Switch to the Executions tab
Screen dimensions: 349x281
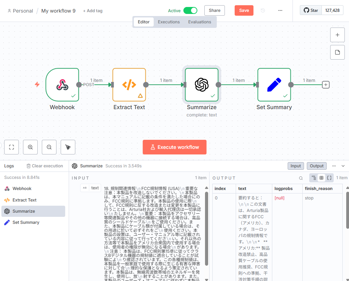point(169,22)
